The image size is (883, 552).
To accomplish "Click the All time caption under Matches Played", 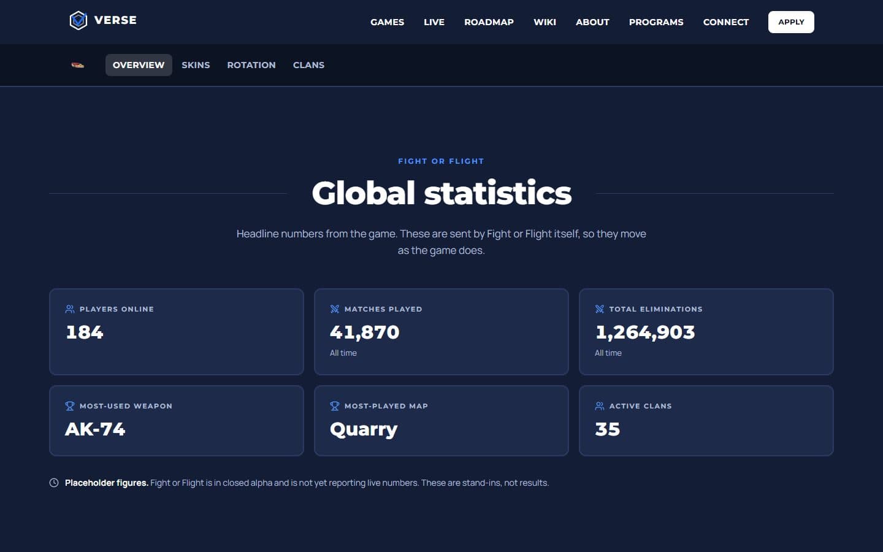I will tap(343, 353).
